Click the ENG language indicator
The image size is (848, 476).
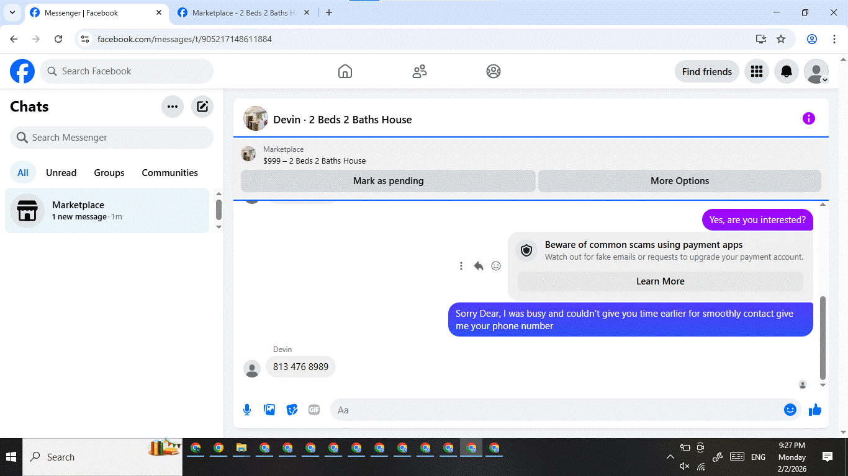pyautogui.click(x=758, y=457)
